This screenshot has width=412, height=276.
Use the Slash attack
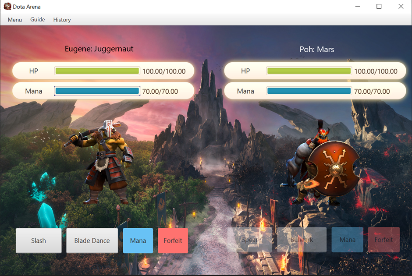coord(39,240)
